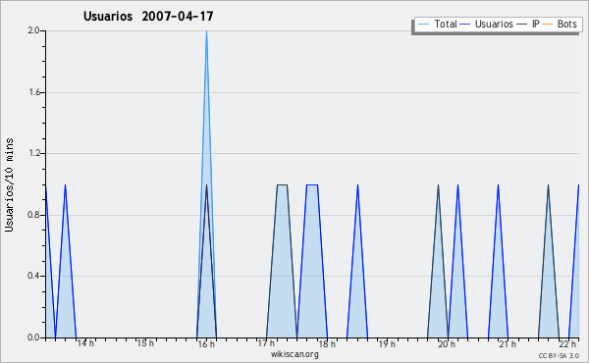Click the dark IP legend line

pos(522,25)
